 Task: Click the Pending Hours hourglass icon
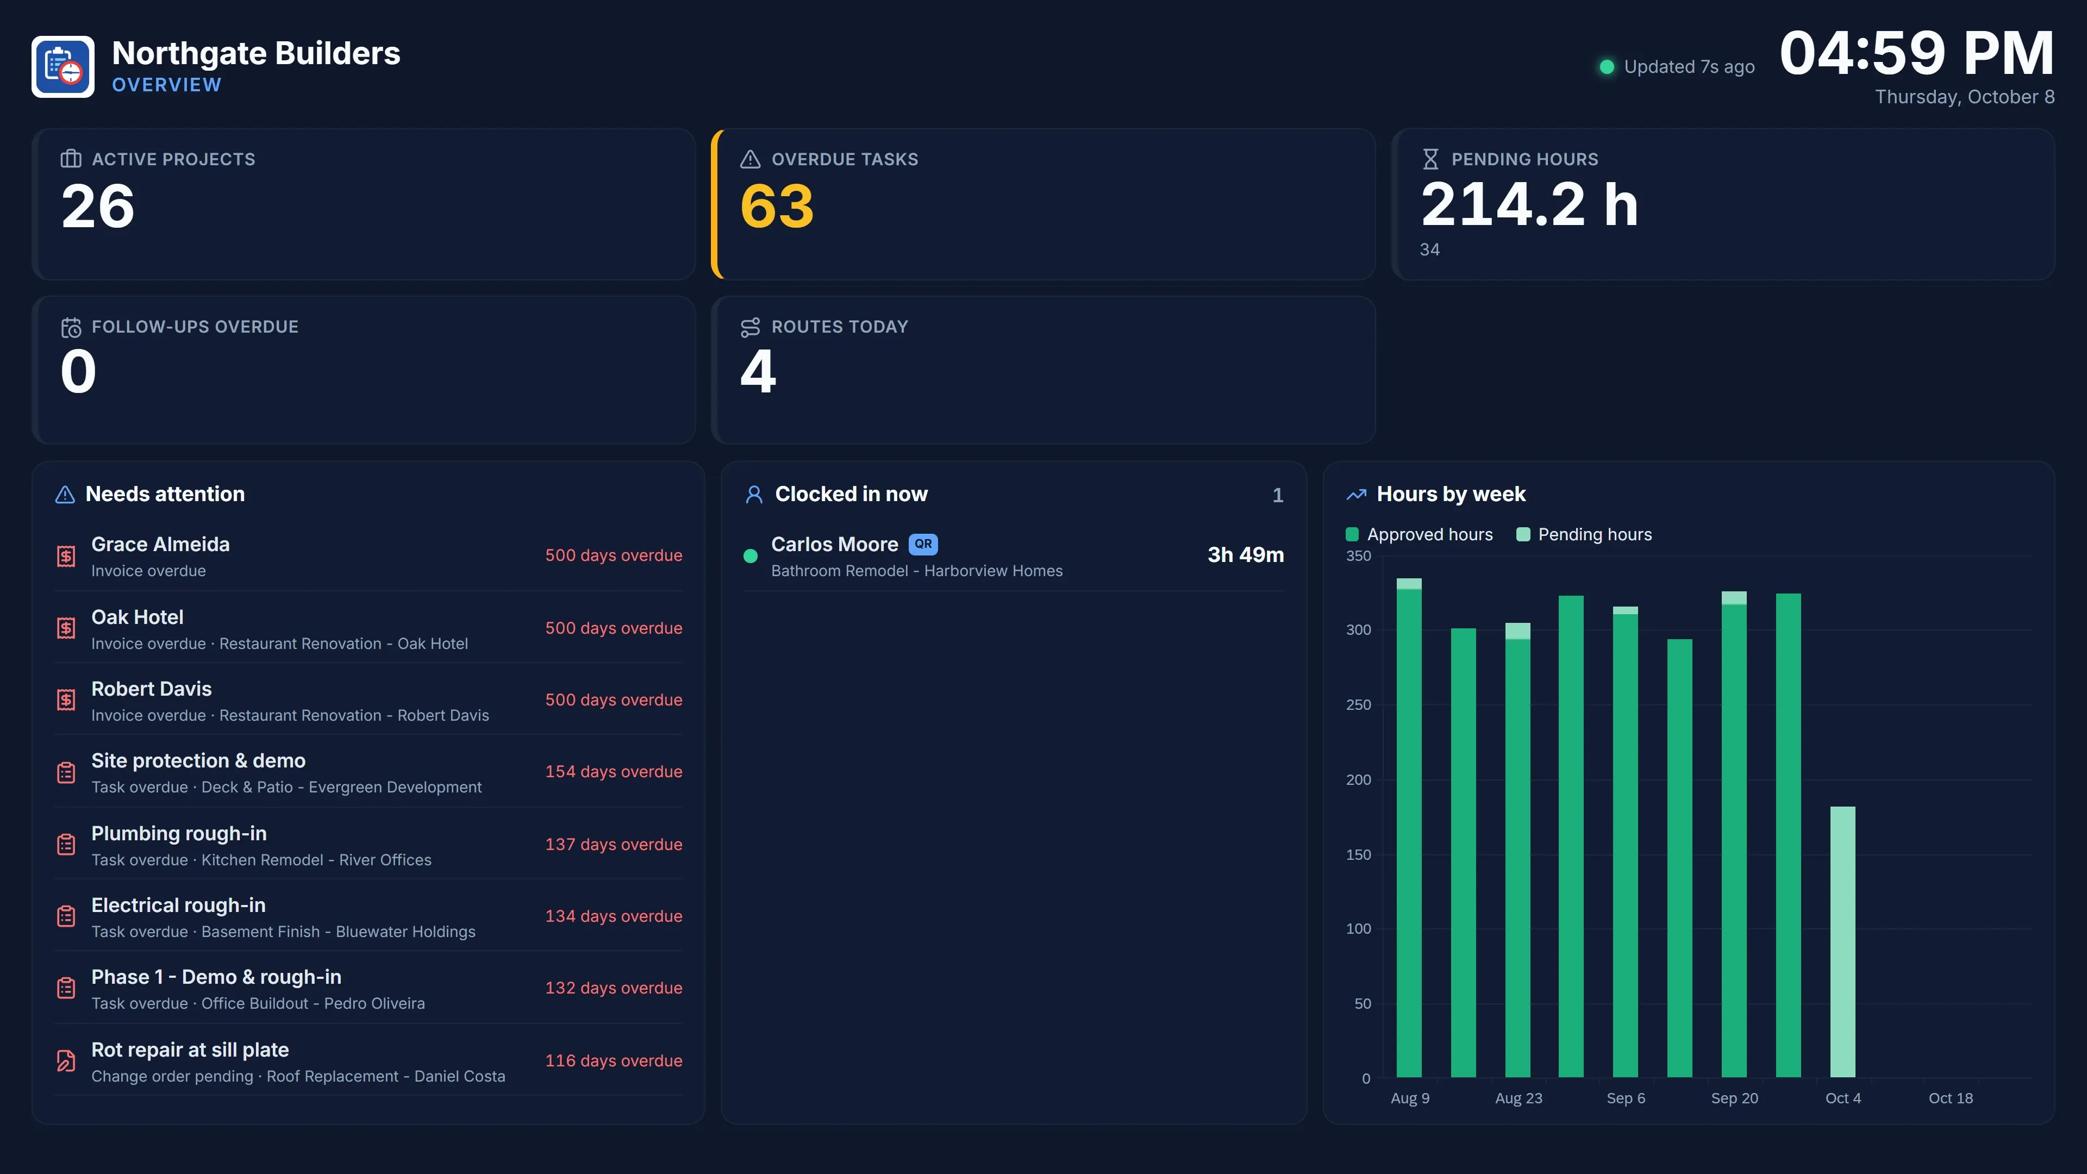[1431, 159]
